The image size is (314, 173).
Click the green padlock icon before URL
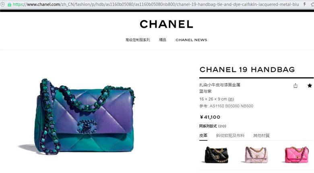tap(9, 4)
